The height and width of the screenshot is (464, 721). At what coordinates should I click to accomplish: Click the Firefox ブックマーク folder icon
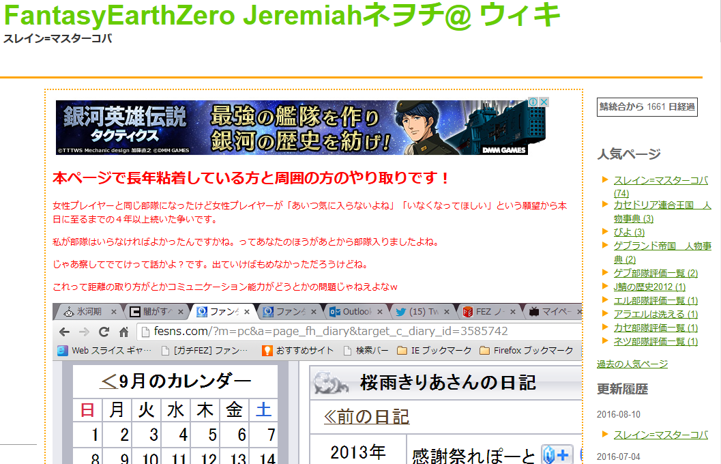coord(485,351)
